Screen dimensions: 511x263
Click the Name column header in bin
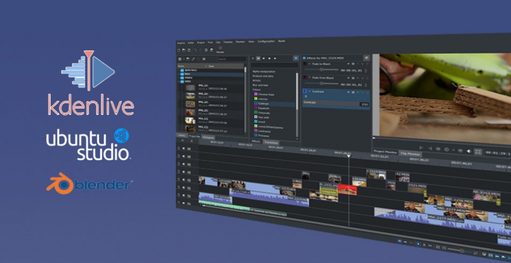click(x=191, y=66)
